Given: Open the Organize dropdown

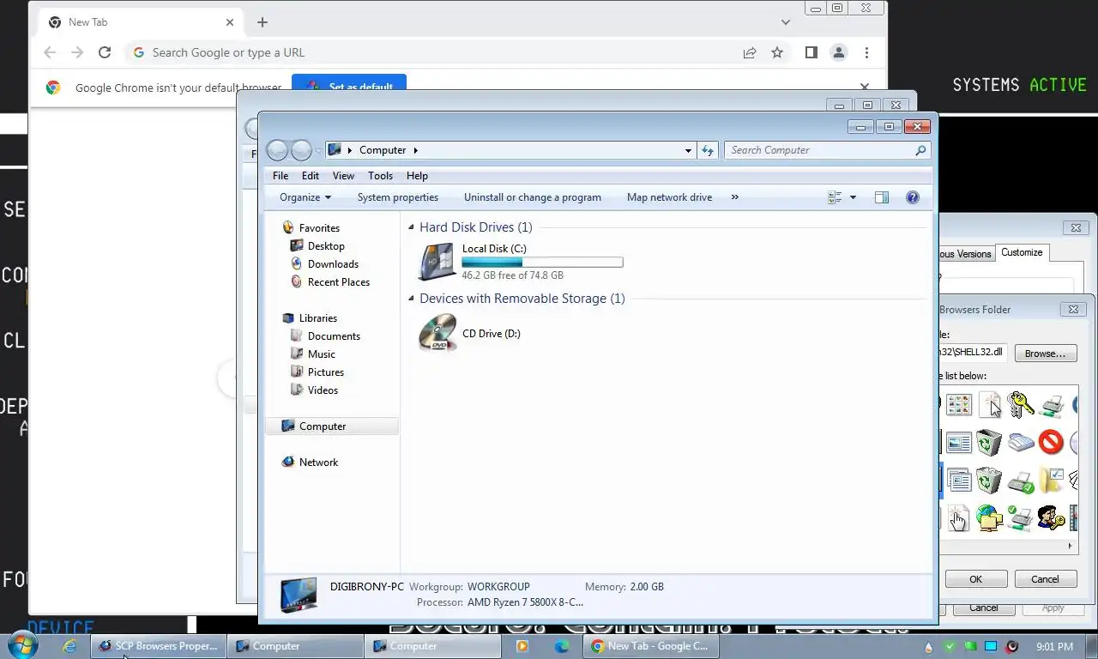Looking at the screenshot, I should pyautogui.click(x=305, y=197).
